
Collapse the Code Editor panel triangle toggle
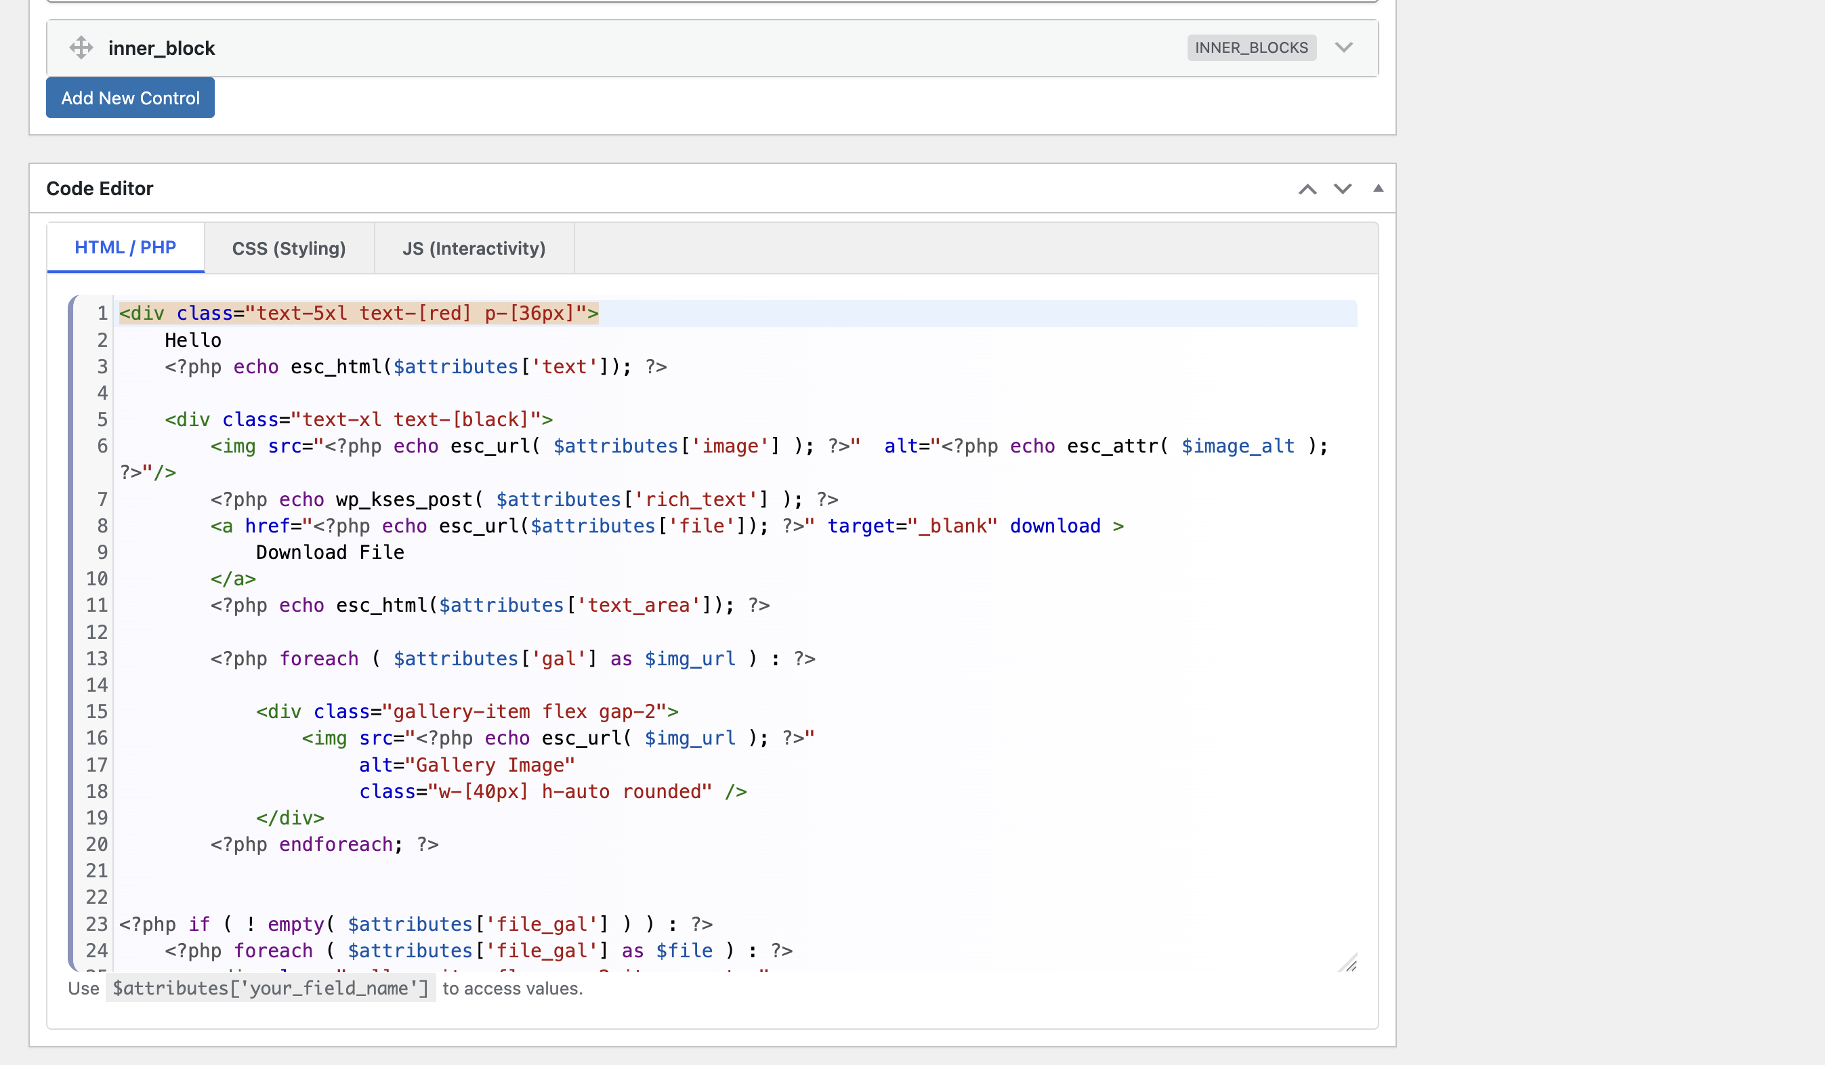point(1378,188)
